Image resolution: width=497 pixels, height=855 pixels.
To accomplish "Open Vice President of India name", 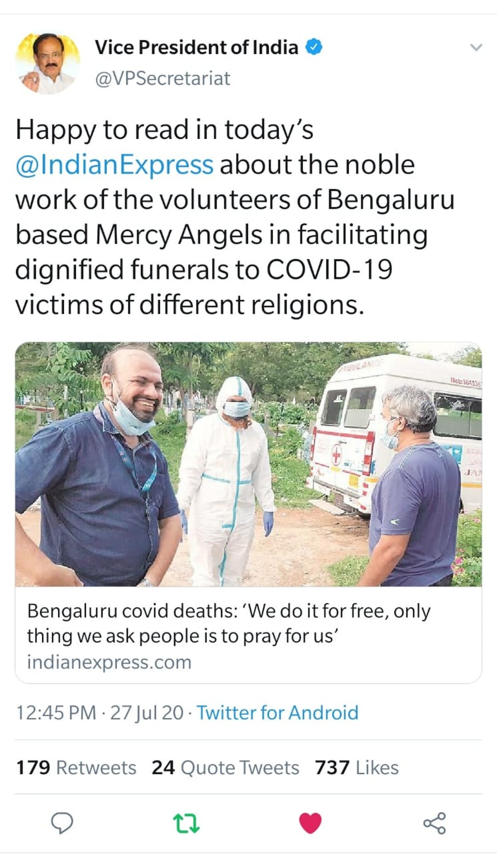I will 196,47.
